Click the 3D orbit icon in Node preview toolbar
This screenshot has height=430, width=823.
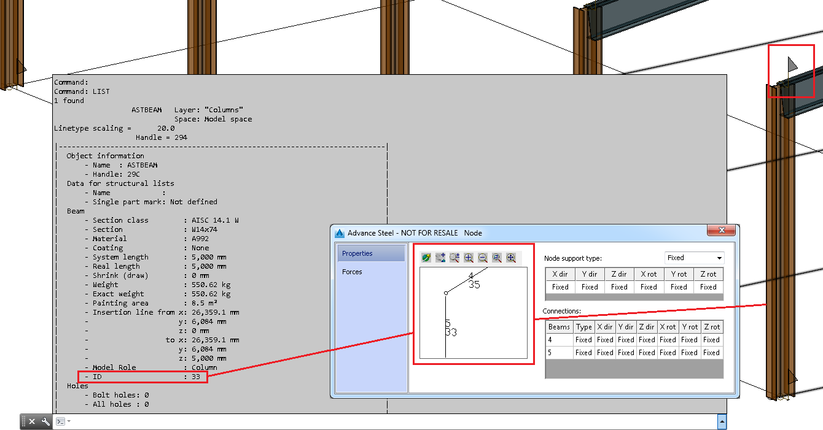click(x=426, y=258)
